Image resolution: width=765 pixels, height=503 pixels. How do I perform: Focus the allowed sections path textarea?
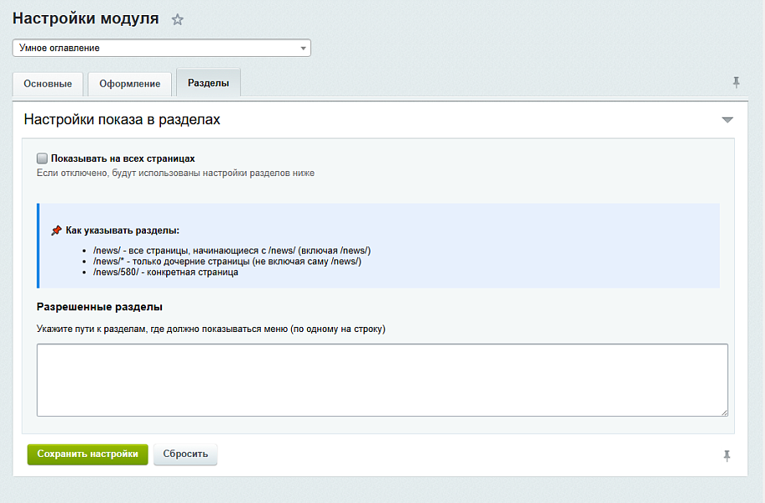tap(382, 379)
